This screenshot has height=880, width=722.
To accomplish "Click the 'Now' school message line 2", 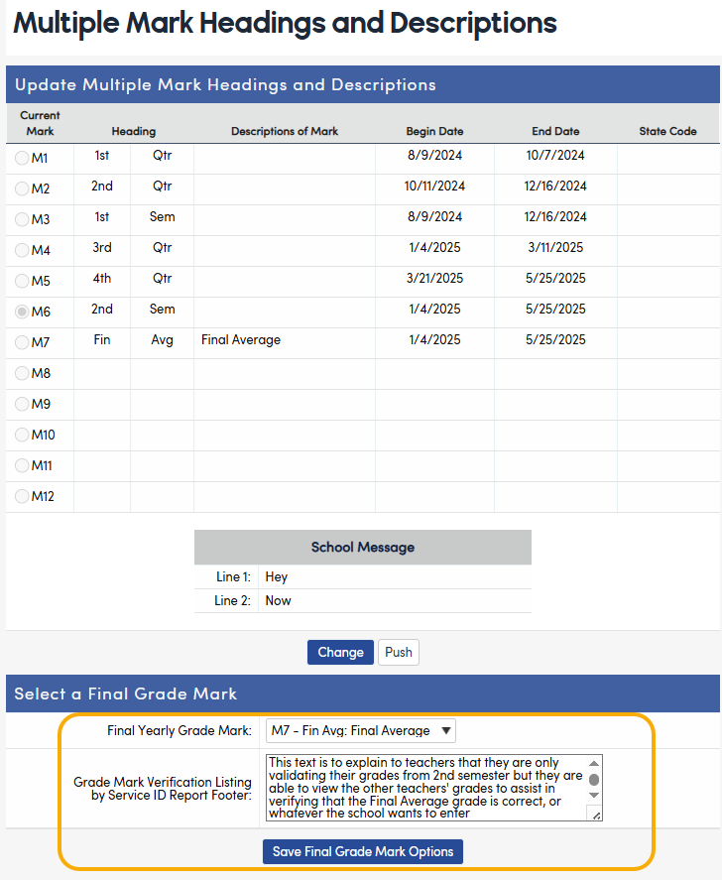I will pos(279,600).
